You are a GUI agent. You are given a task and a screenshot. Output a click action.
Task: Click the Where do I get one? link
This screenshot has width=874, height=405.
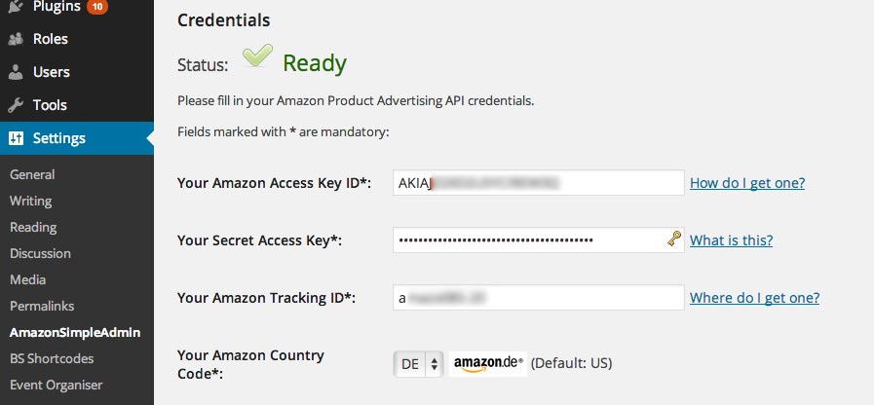pos(755,298)
